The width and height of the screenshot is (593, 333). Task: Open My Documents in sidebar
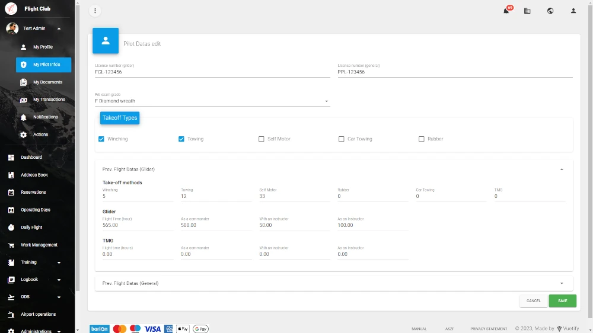point(47,82)
